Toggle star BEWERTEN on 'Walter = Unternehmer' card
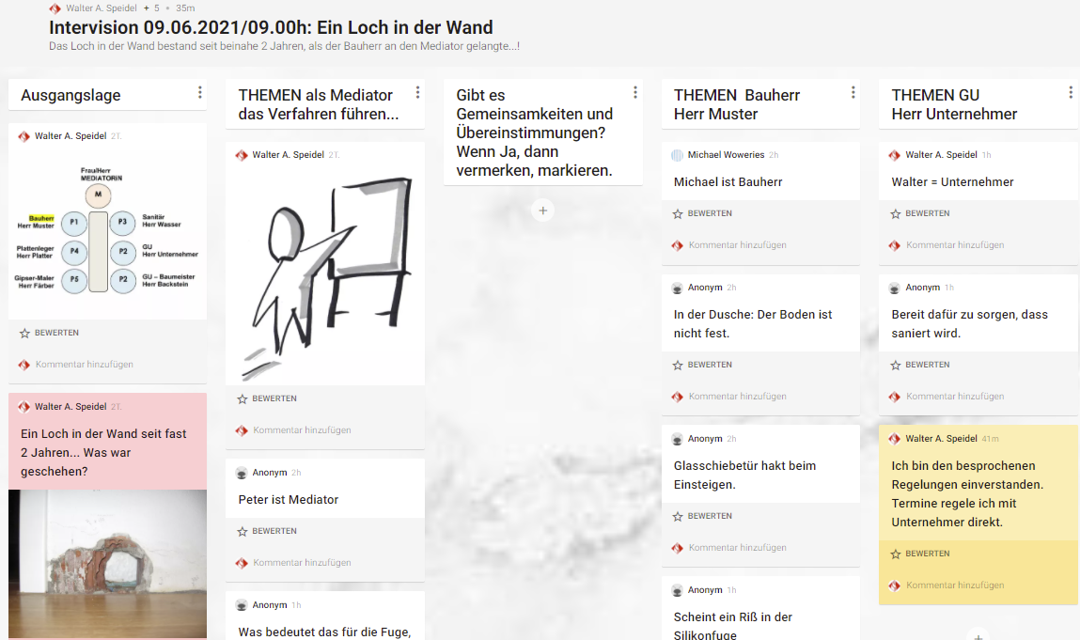The image size is (1080, 640). (896, 213)
